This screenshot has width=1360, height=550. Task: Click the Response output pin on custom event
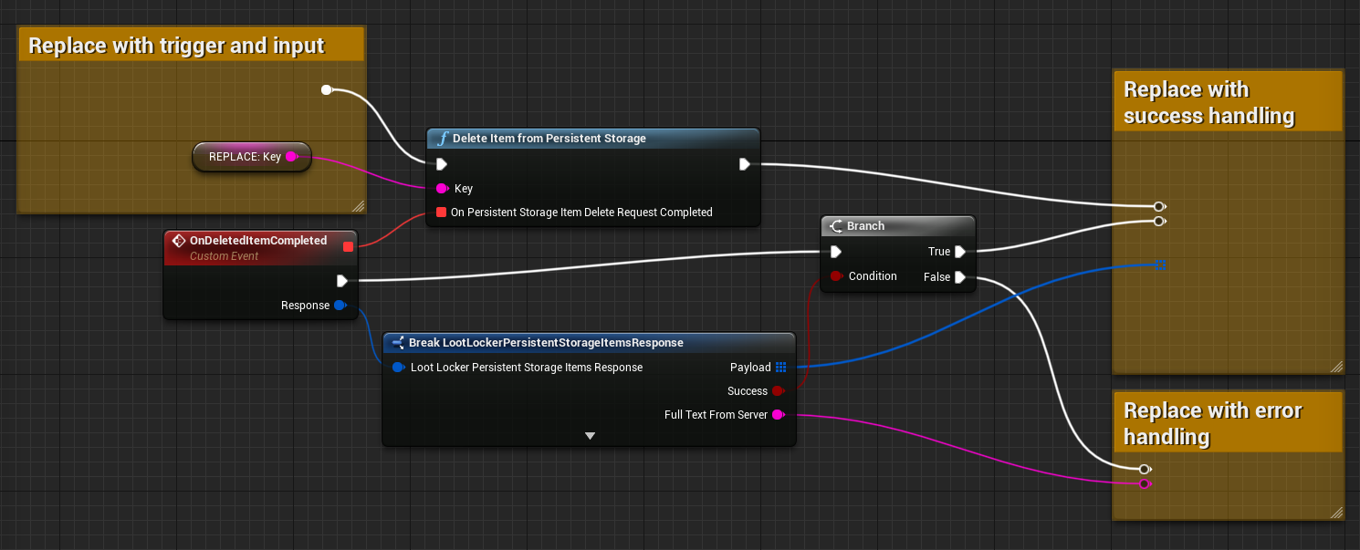coord(340,306)
